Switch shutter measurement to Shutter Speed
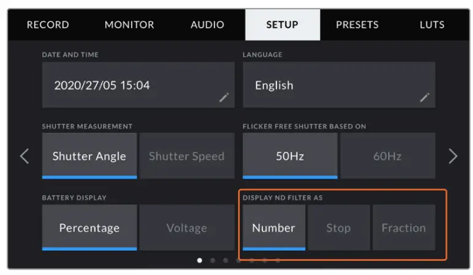 (x=187, y=156)
